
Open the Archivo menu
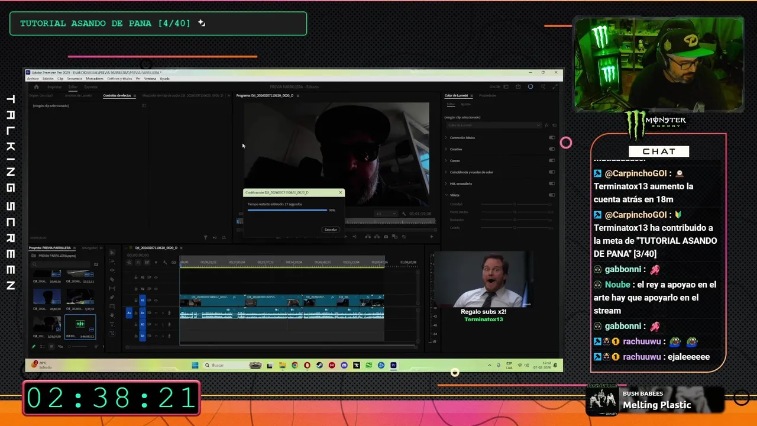(x=33, y=79)
